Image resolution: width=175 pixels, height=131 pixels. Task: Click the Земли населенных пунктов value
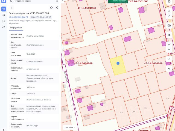tap(39, 100)
